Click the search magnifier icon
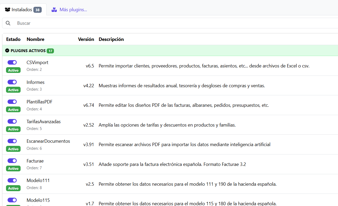This screenshot has height=206, width=338. tap(8, 23)
